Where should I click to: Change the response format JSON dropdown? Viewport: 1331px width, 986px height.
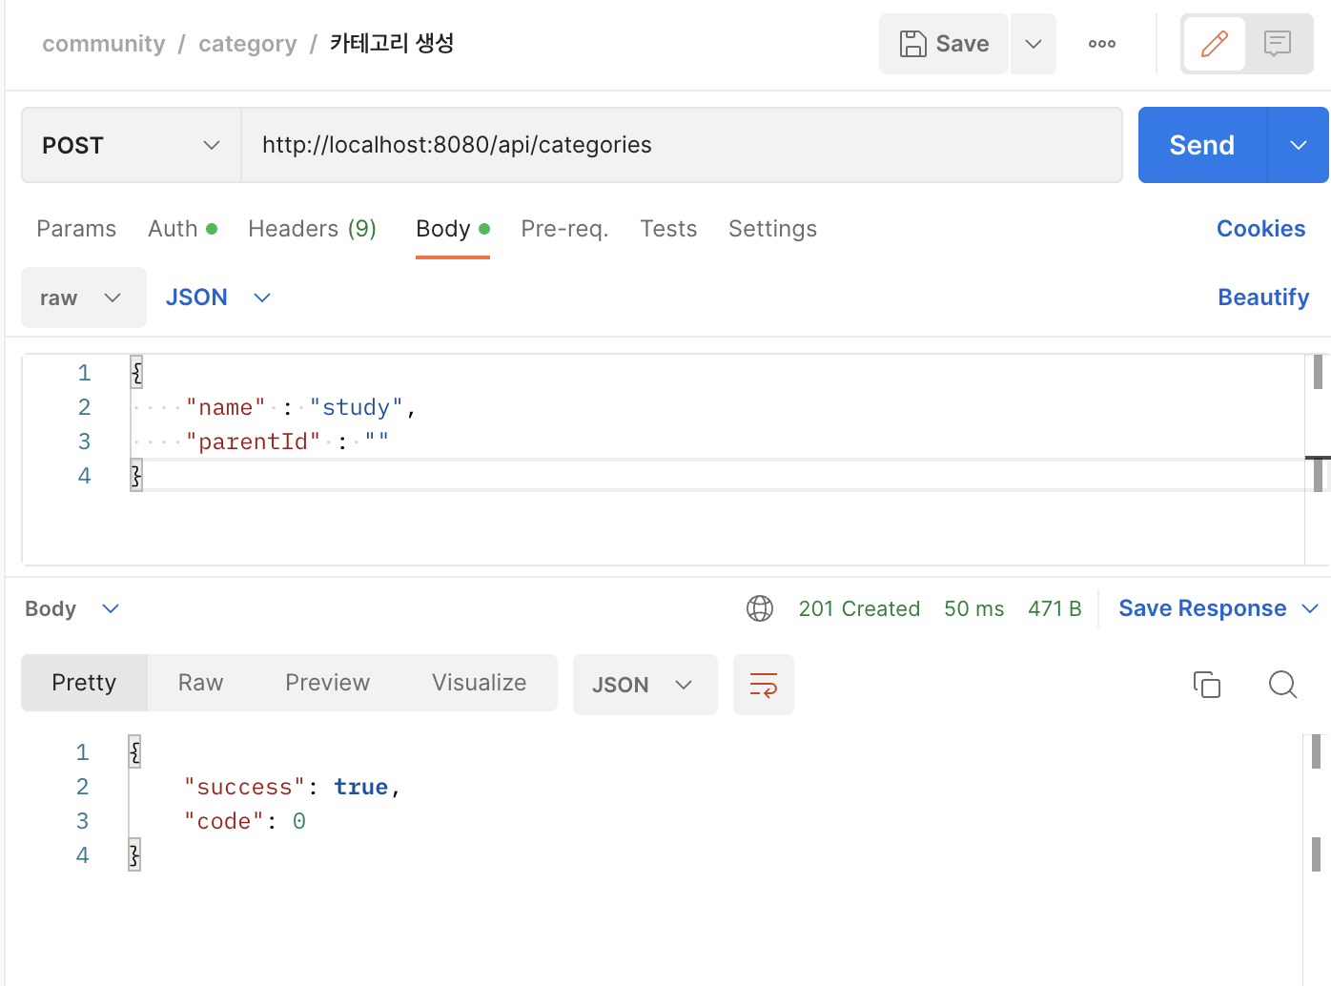(x=645, y=685)
